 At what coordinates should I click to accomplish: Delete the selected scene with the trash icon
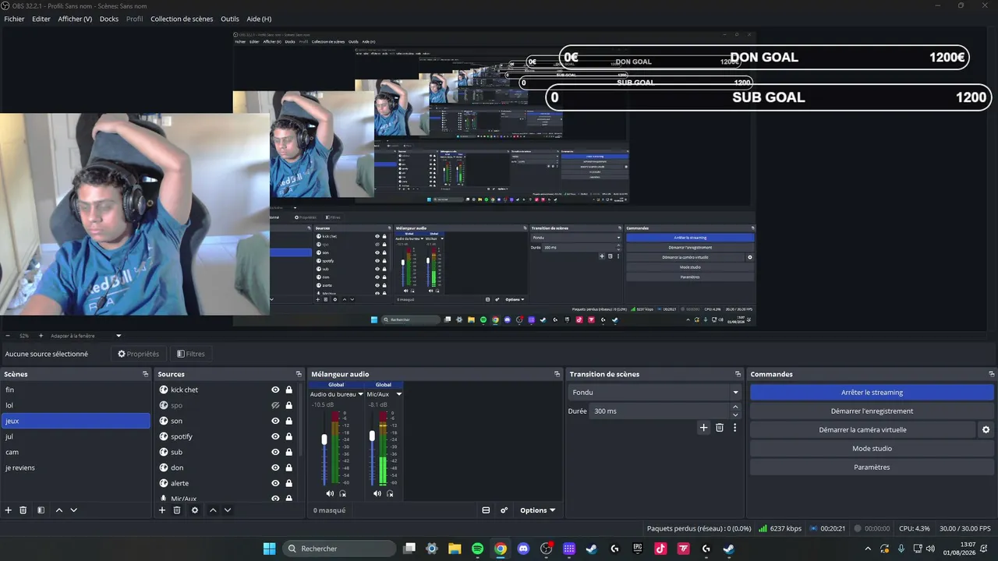pyautogui.click(x=23, y=510)
